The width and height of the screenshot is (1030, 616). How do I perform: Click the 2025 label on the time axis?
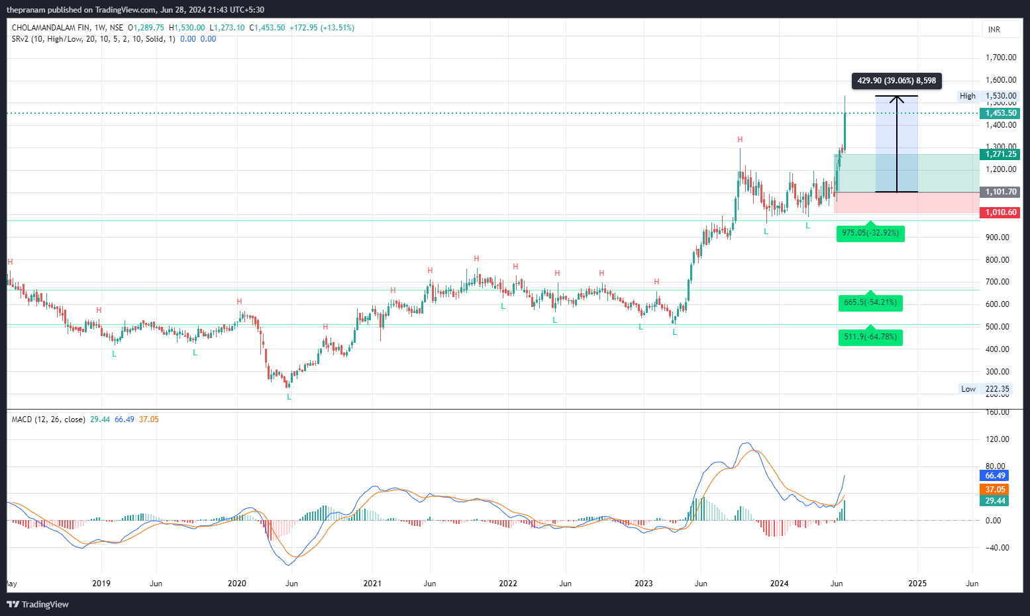917,584
